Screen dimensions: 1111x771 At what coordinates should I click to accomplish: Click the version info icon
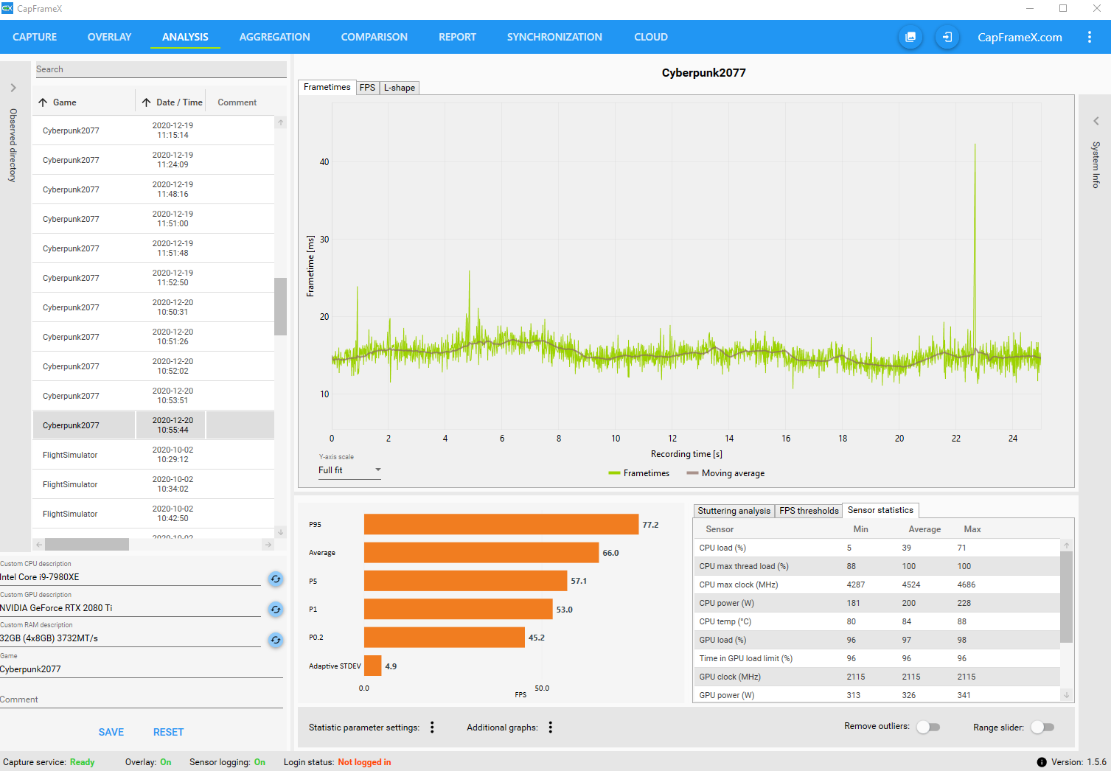pos(1042,762)
